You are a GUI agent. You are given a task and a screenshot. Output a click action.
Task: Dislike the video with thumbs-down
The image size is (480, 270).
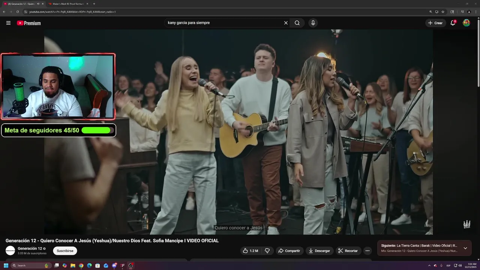click(267, 250)
